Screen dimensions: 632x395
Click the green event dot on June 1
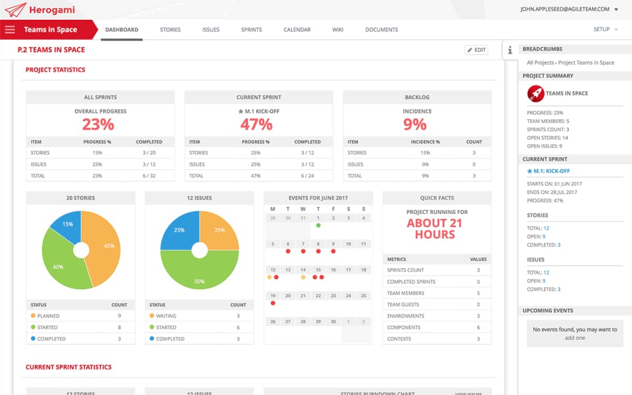click(319, 225)
